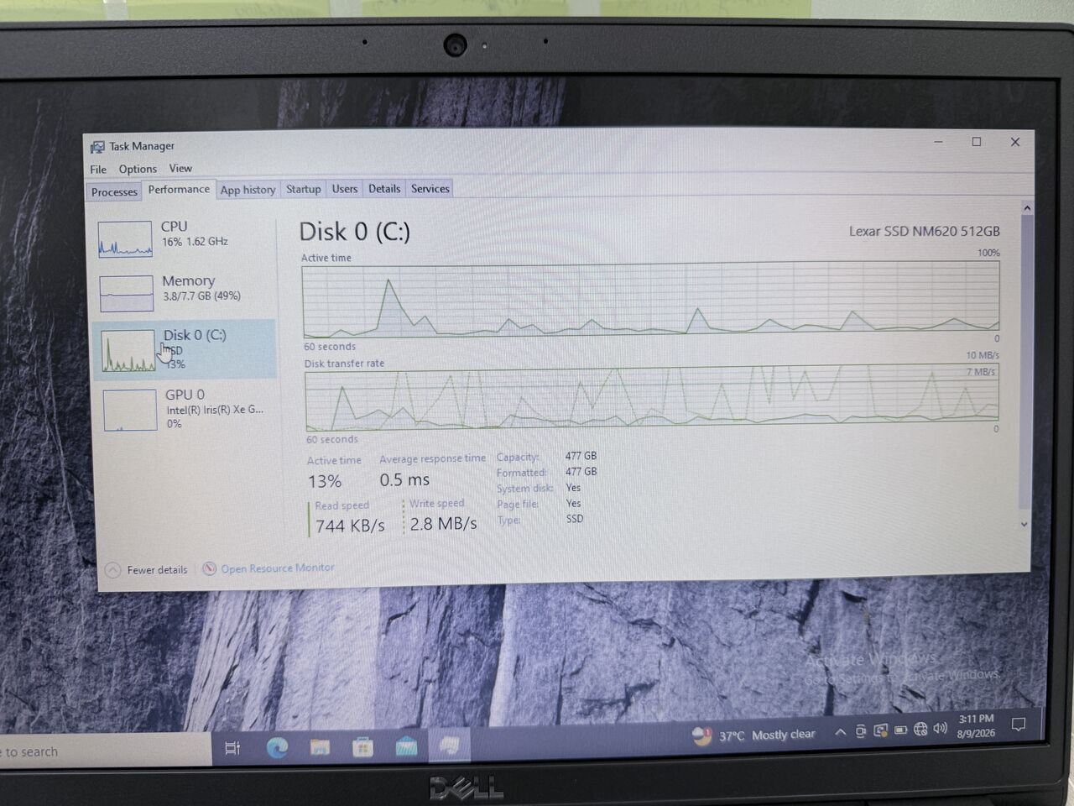The width and height of the screenshot is (1074, 806).
Task: Click the Task Manager title icon
Action: (x=97, y=147)
